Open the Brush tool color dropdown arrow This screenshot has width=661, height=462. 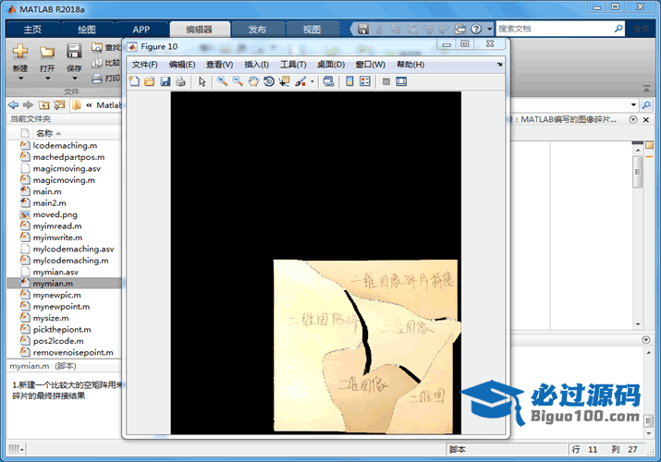[x=312, y=81]
